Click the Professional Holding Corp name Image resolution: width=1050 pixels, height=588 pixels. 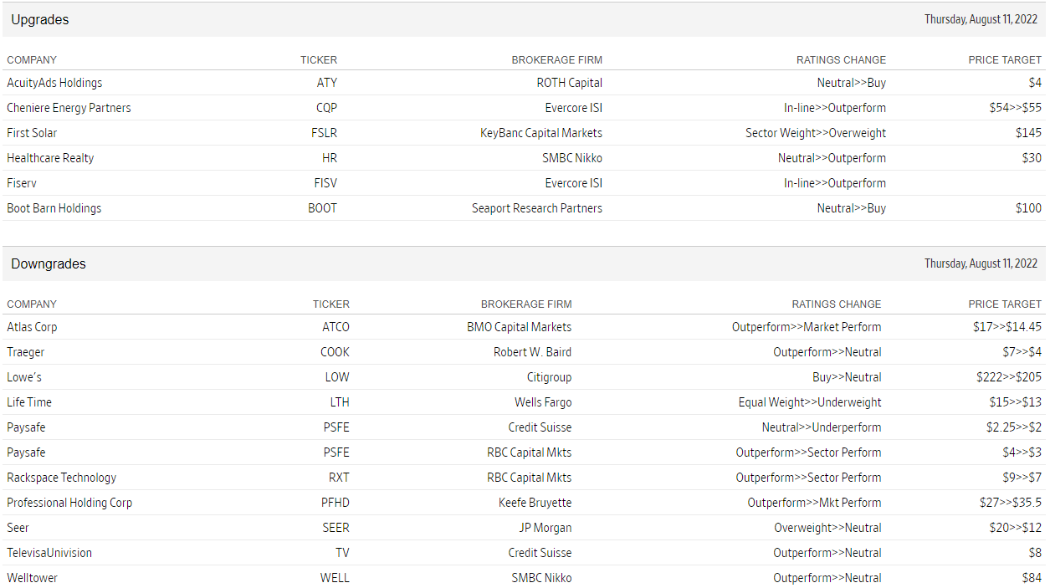tap(69, 503)
